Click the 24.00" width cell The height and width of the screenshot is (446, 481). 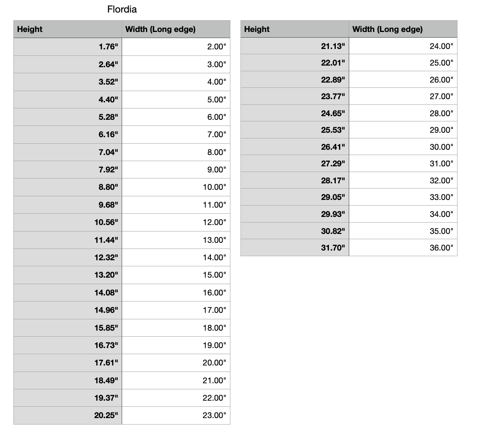click(403, 46)
